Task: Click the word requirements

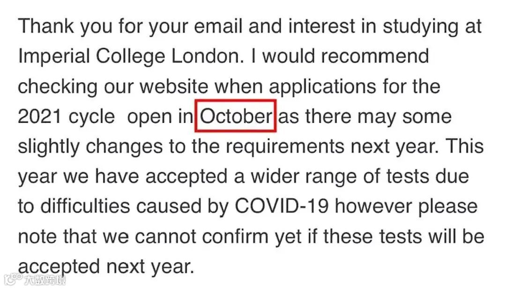Action: pos(285,146)
